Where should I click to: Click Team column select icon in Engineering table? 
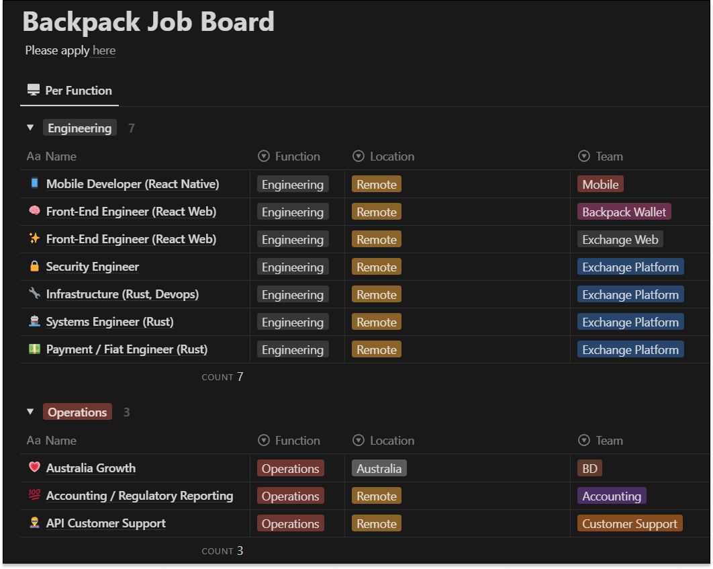584,157
